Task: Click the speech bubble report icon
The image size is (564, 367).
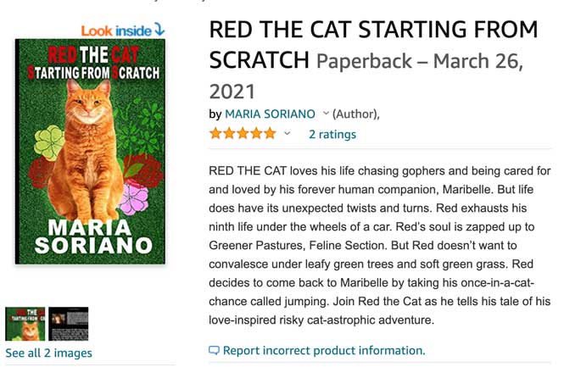Action: [x=214, y=350]
